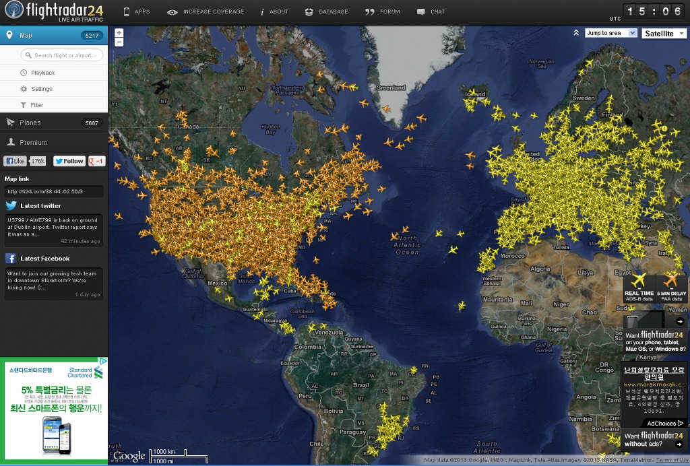Zoom out the map with minus button
Viewport: 690px width, 466px height.
click(119, 42)
